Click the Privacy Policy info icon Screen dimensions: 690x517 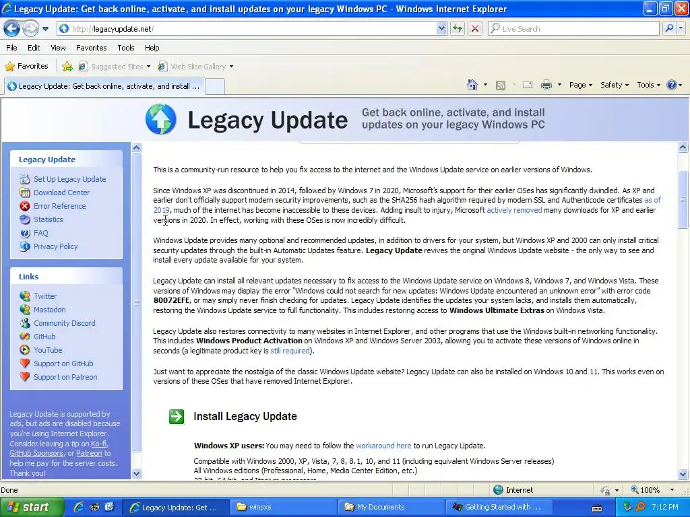[x=25, y=246]
